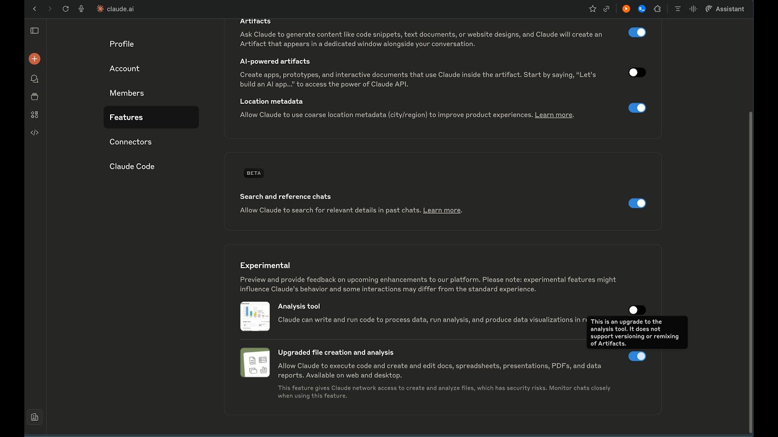The height and width of the screenshot is (437, 778).
Task: Open the Artifacts icon in left sidebar
Action: 35,115
